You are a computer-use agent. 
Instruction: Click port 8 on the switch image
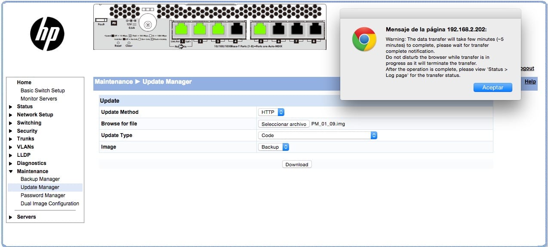click(x=315, y=29)
